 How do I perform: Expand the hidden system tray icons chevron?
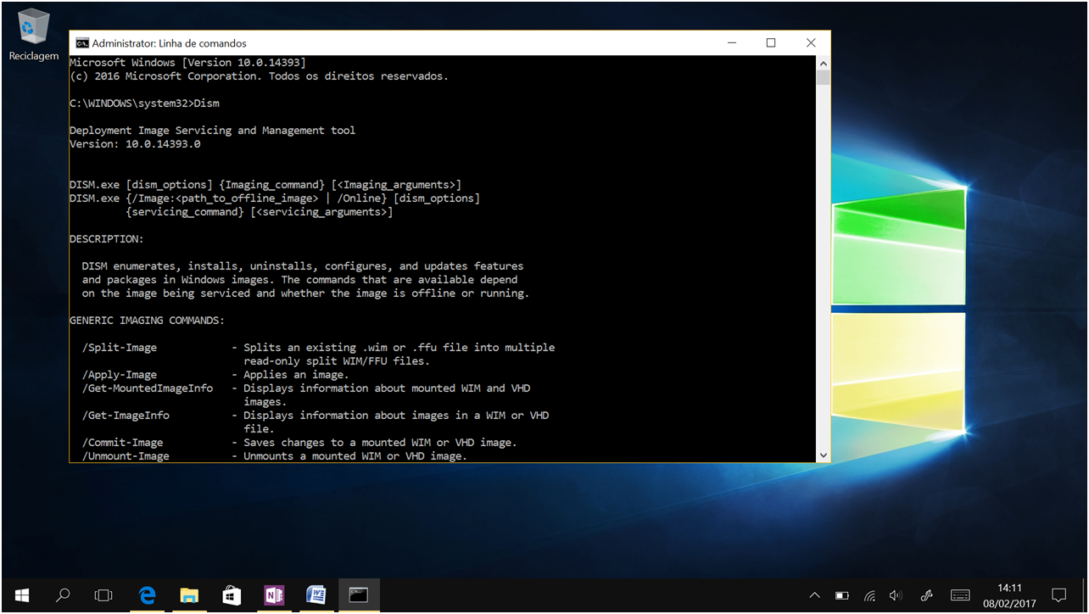point(815,595)
